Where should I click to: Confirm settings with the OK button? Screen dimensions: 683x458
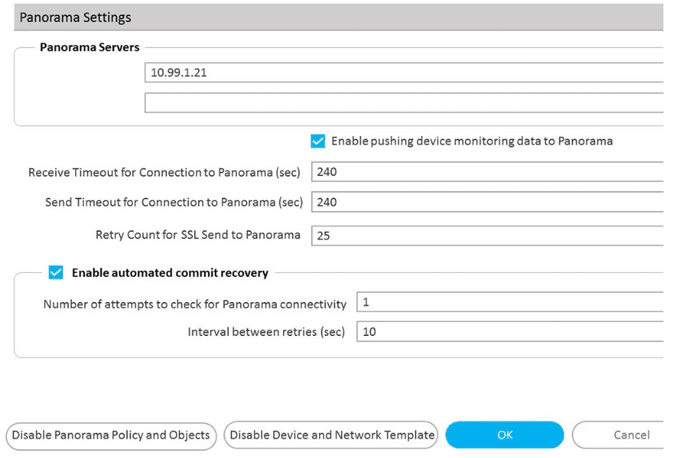504,435
